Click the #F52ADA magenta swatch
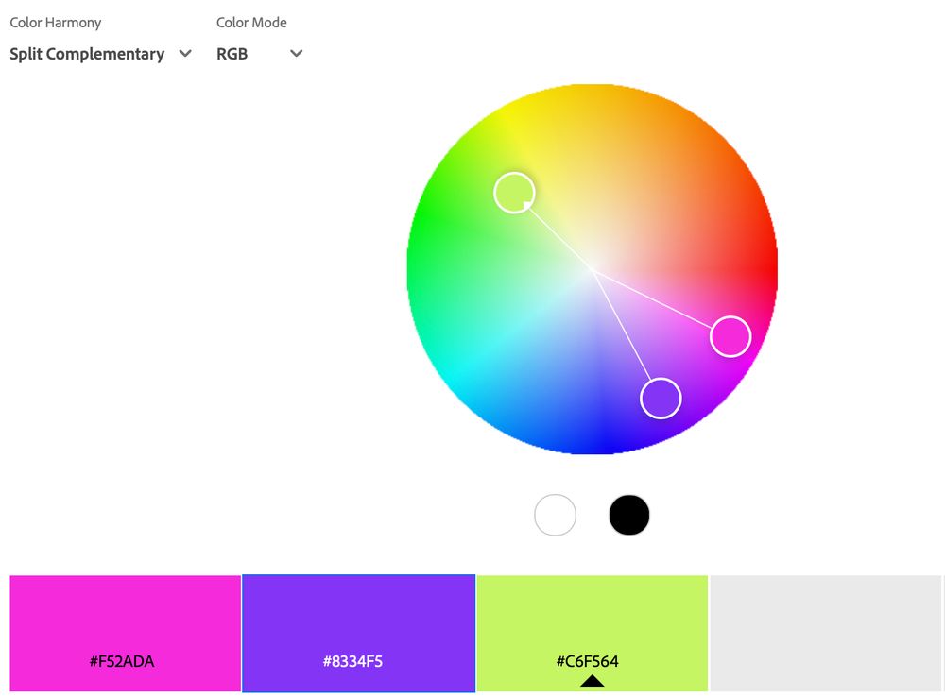Image resolution: width=945 pixels, height=698 pixels. coord(124,633)
